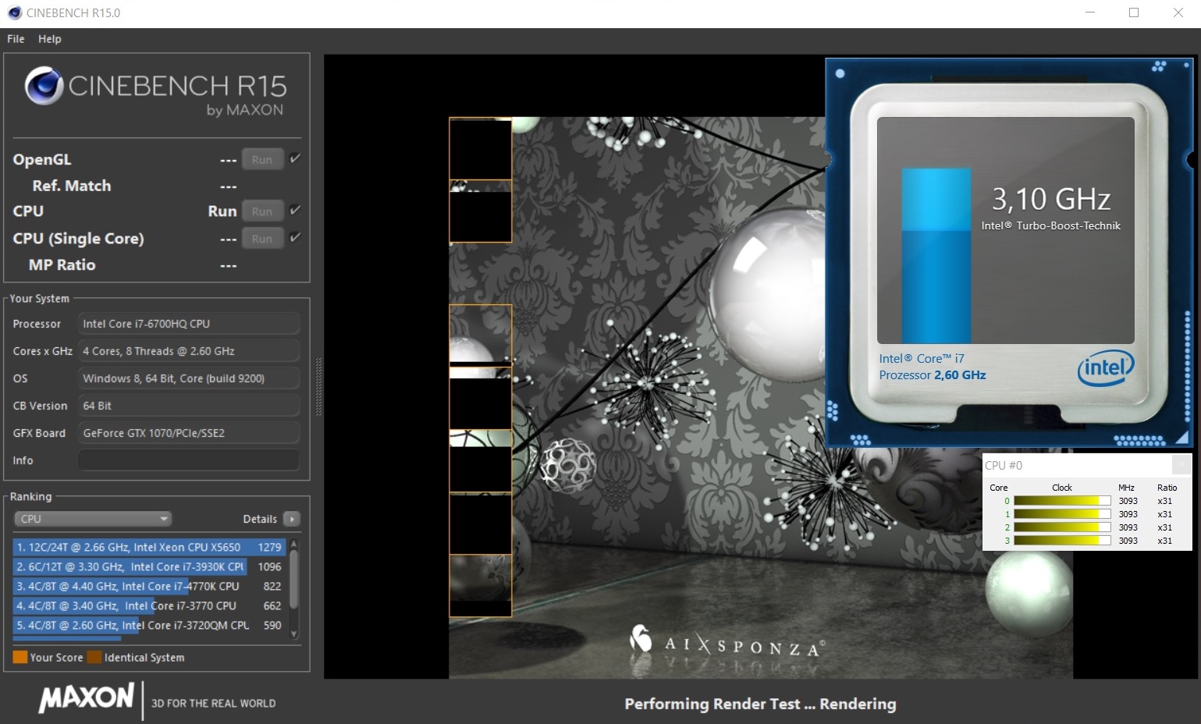Click the Core 3 clock bar
Viewport: 1201px width, 724px height.
pyautogui.click(x=1062, y=541)
